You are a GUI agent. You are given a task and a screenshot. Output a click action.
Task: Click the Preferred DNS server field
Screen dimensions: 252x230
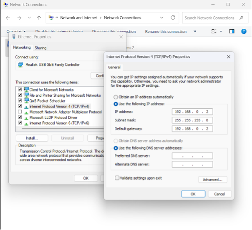[192, 156]
